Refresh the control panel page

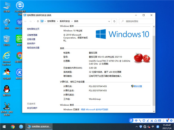[114, 21]
